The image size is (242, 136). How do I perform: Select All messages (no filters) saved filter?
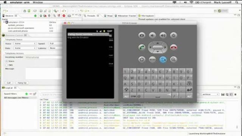tap(20, 97)
